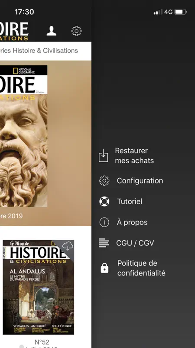This screenshot has height=348, width=195.
Task: Open Politique de confidentialité menu entry
Action: tap(141, 268)
